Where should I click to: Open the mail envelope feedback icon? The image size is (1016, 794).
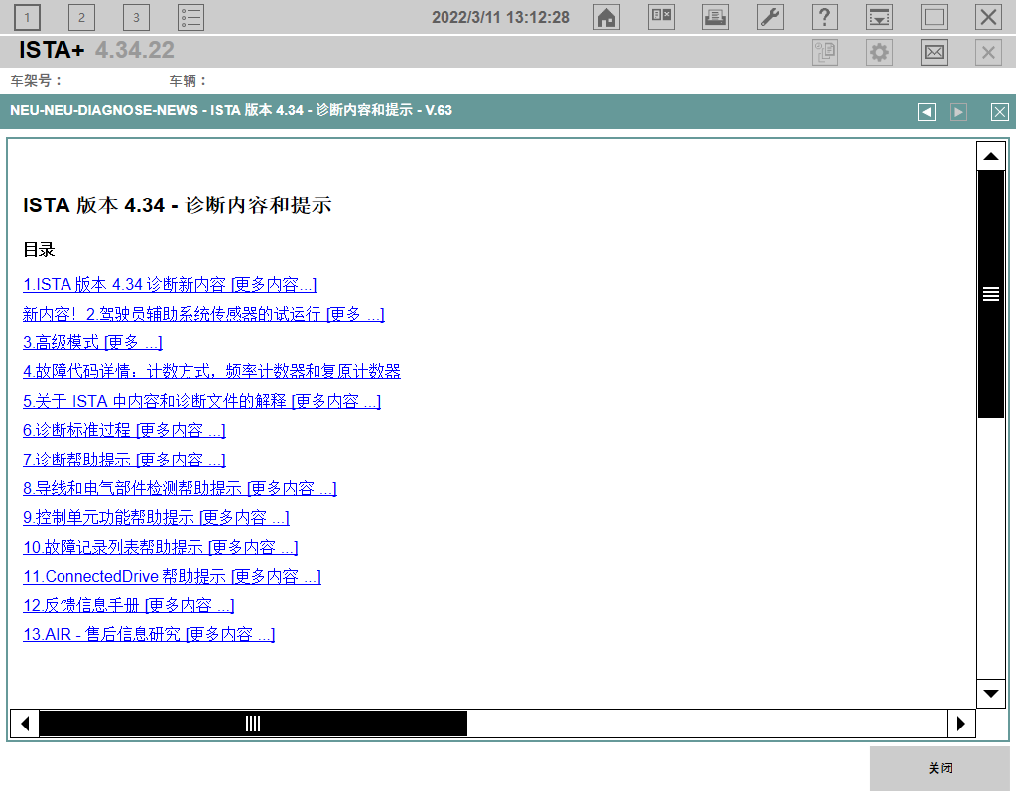pos(934,53)
